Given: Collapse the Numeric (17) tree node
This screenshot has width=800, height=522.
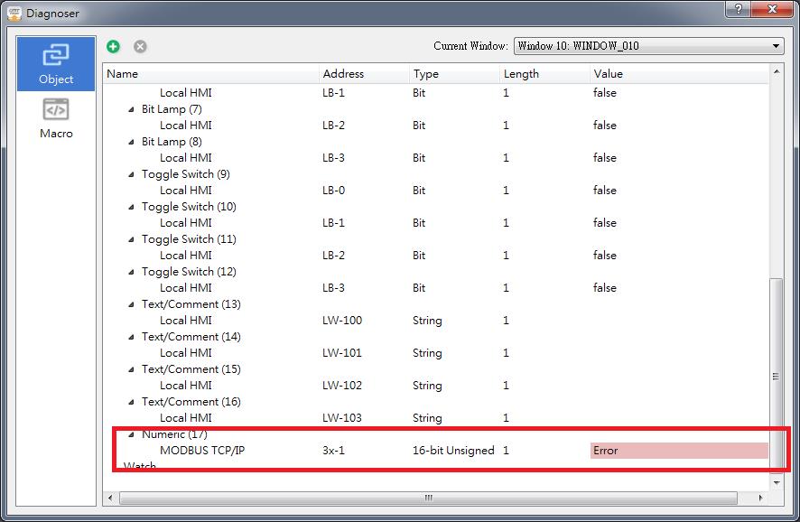Looking at the screenshot, I should tap(132, 434).
